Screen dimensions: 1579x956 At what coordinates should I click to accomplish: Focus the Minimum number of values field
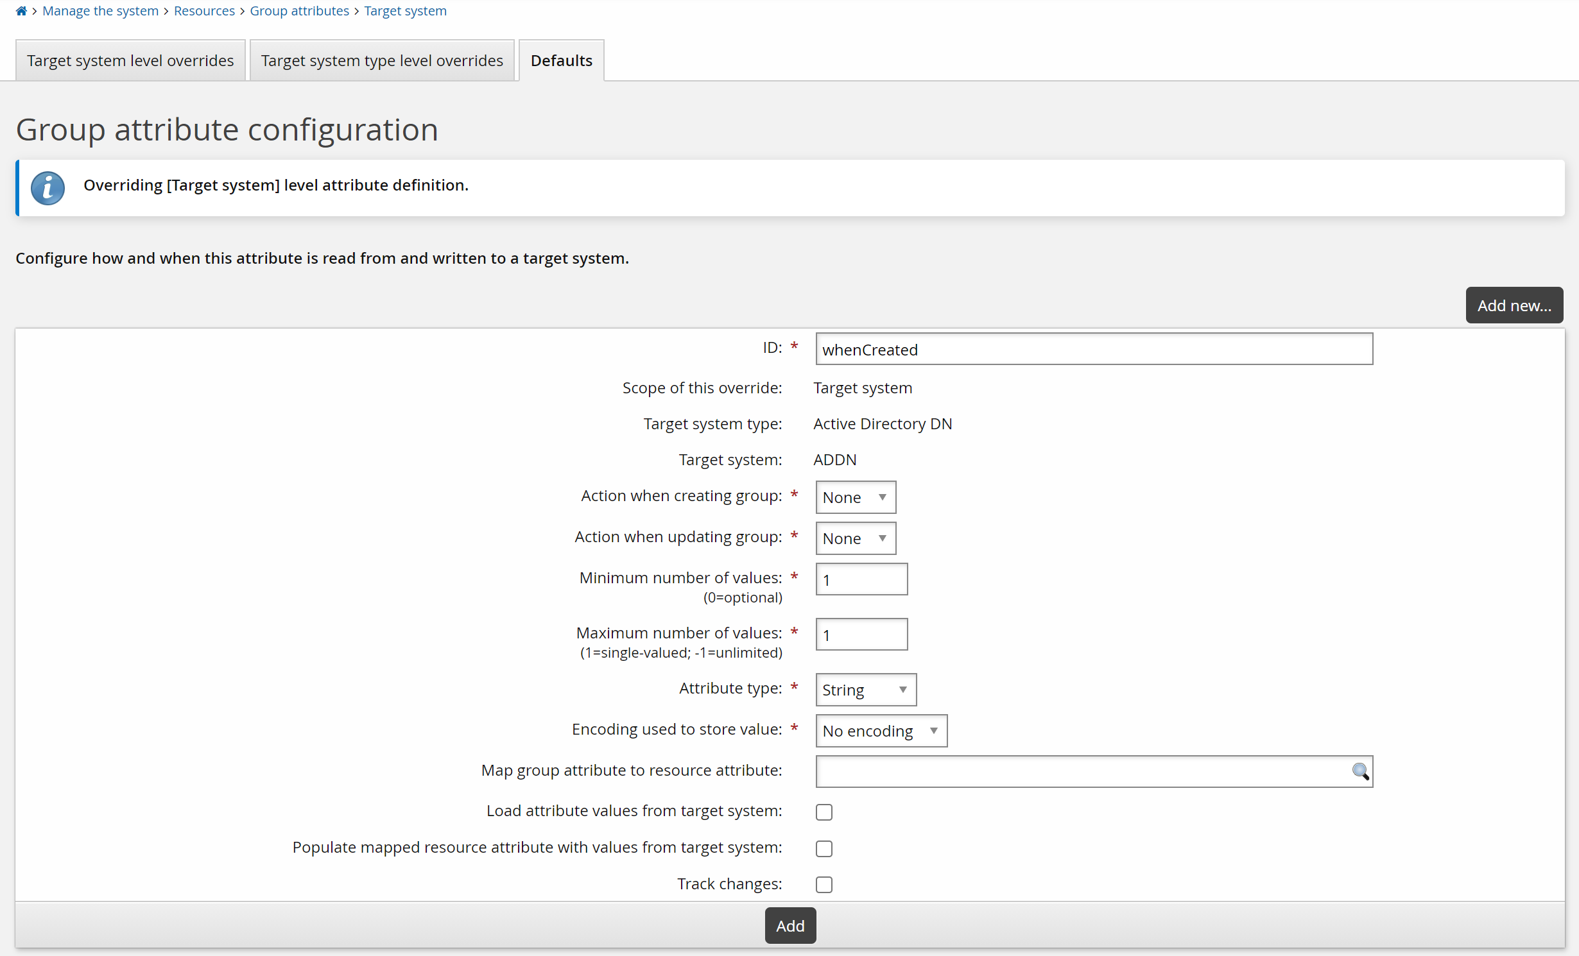point(861,579)
